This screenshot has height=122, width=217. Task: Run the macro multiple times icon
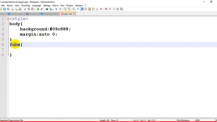click(118, 9)
